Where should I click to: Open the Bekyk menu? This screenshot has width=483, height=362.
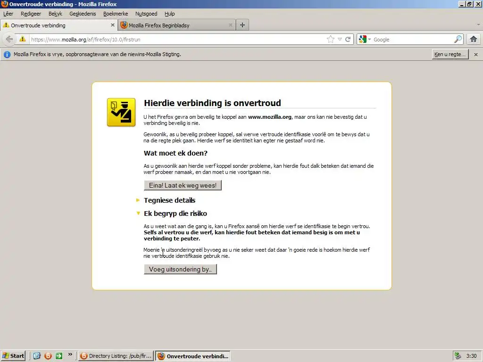55,14
